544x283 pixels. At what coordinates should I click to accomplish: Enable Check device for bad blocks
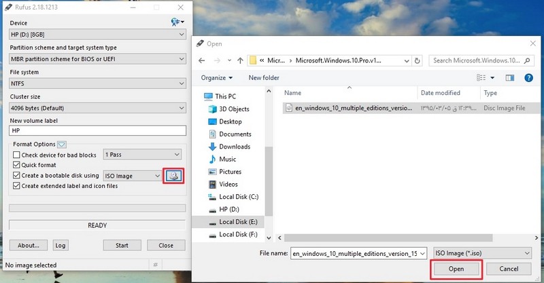pos(16,155)
